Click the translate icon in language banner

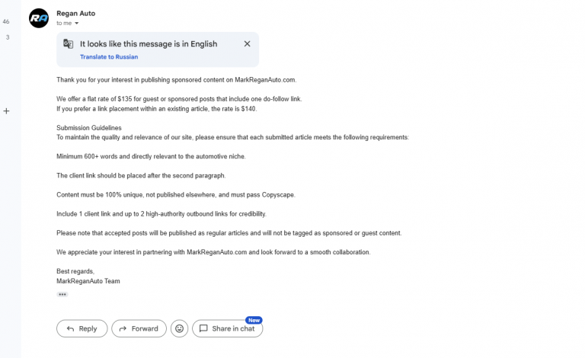click(x=68, y=43)
